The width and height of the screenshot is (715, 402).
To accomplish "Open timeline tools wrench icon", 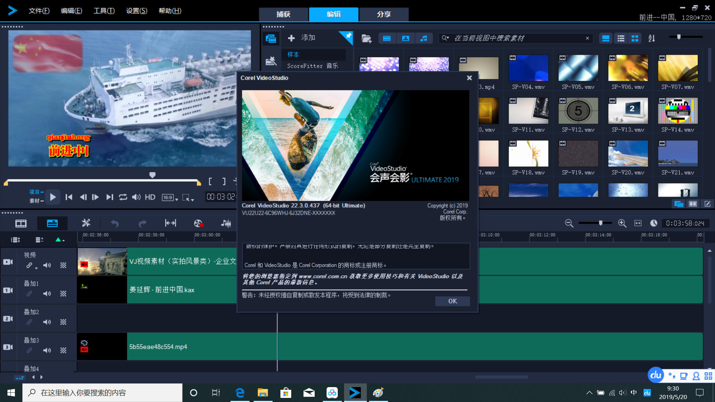I will tap(86, 223).
